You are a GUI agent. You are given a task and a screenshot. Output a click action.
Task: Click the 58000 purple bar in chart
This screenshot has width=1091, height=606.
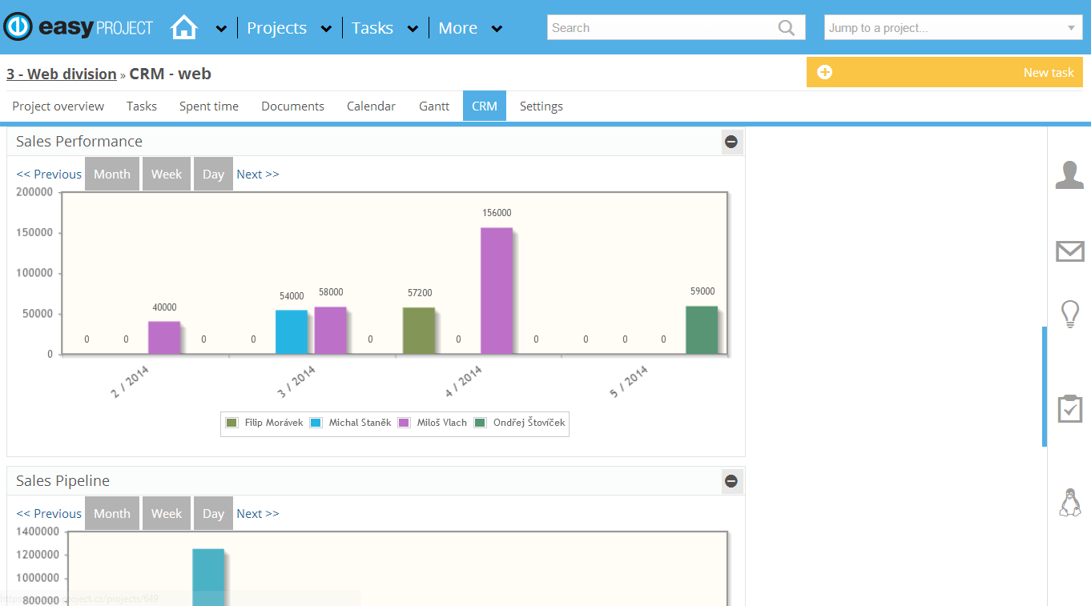tap(330, 331)
